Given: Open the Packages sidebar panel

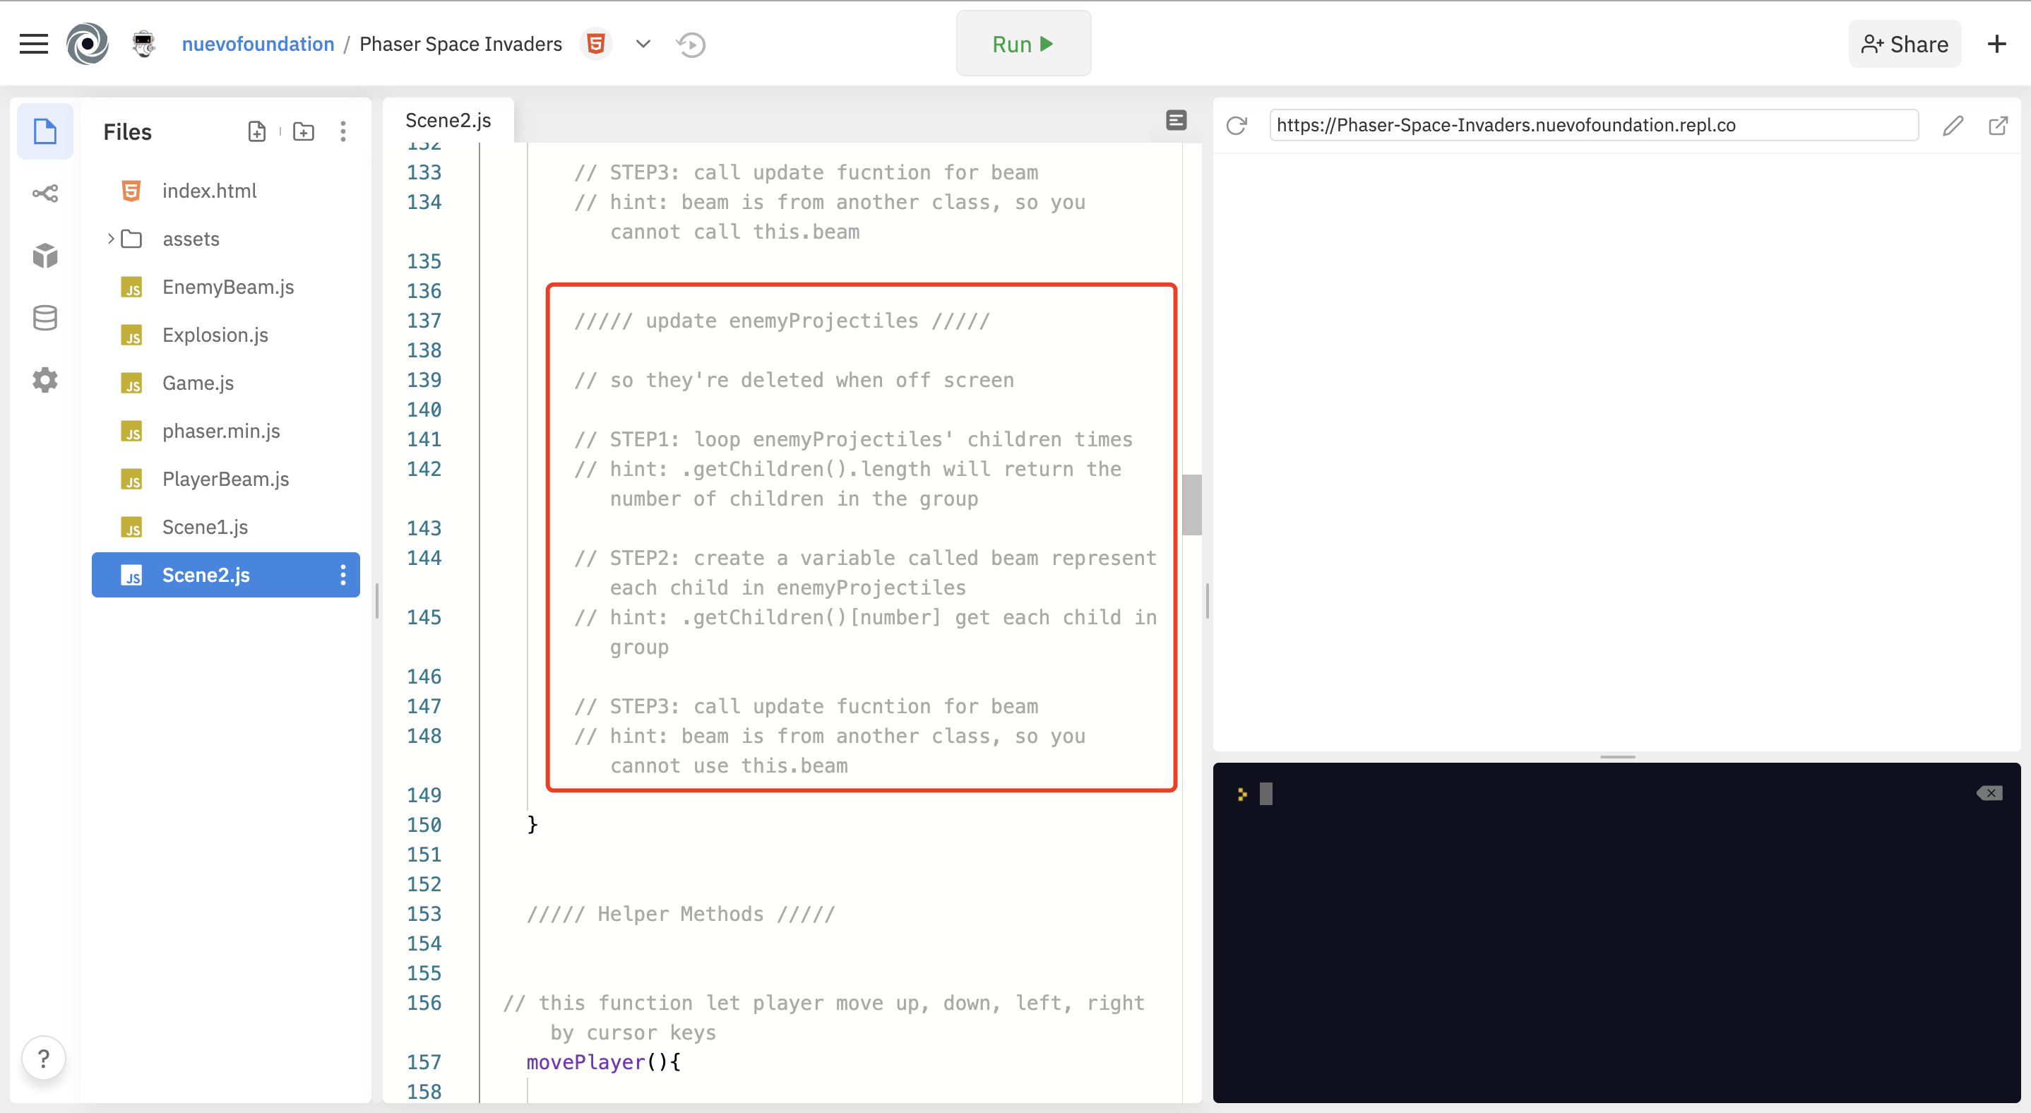Looking at the screenshot, I should pyautogui.click(x=45, y=256).
